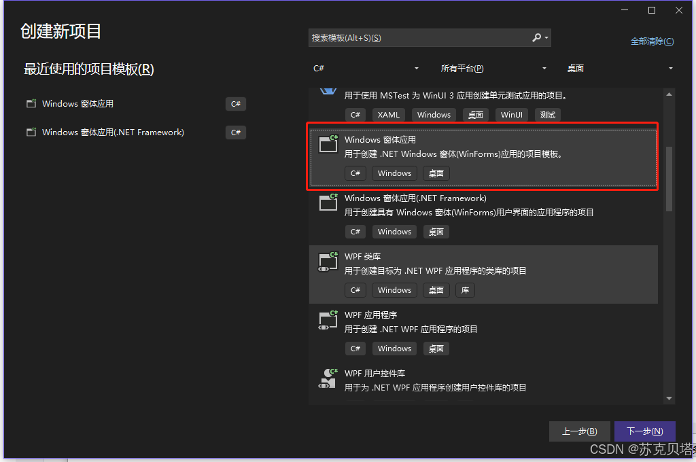Click XAML tag on MSTest template
696x462 pixels.
click(388, 115)
